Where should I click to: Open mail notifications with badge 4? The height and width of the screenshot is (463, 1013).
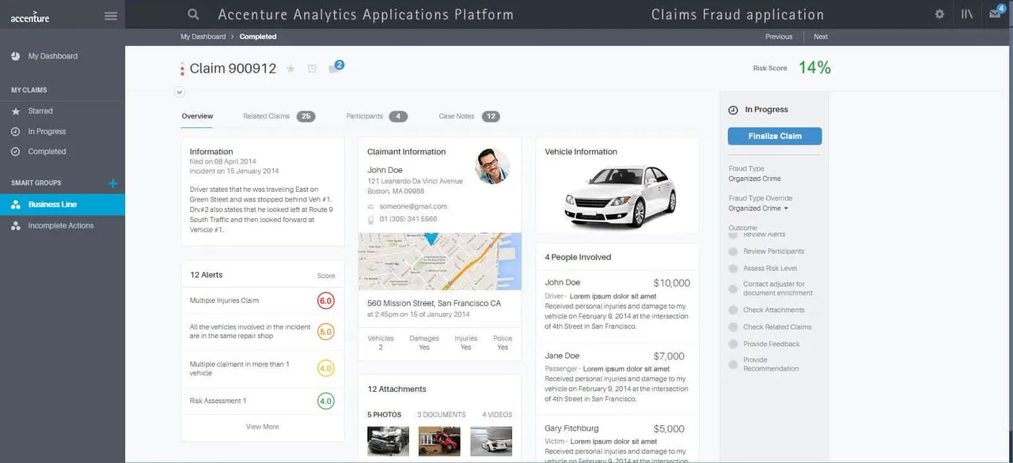coord(996,13)
